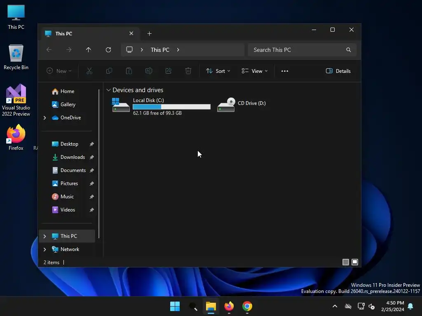Screen dimensions: 422x316
Task: Unpin Pictures using its pin icon
Action: coord(92,184)
